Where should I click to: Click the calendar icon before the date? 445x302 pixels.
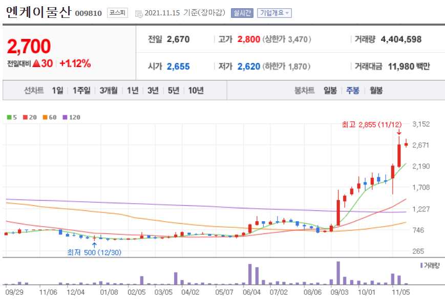click(139, 13)
